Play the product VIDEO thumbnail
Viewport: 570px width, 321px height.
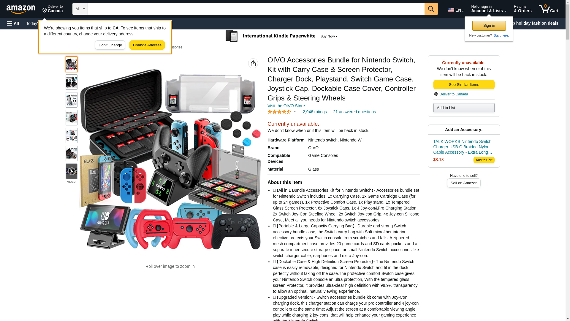[x=72, y=171]
